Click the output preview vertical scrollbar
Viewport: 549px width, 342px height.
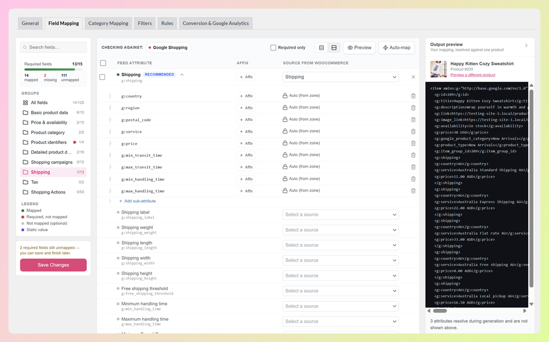pos(531,189)
